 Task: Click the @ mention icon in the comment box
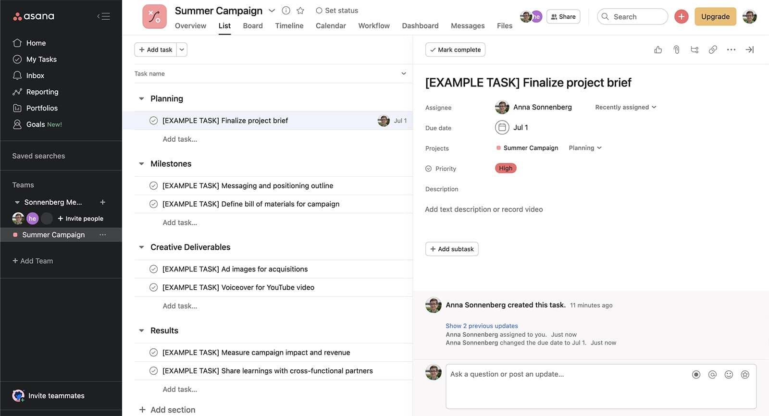(712, 375)
